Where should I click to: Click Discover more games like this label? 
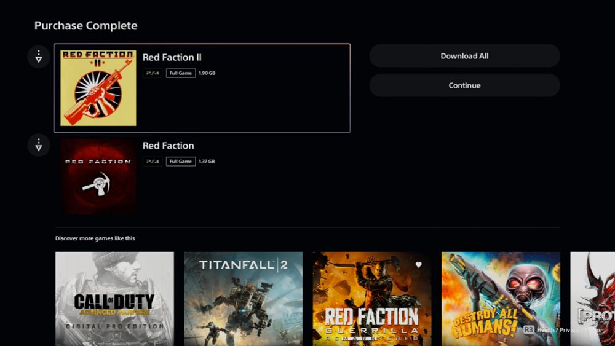tap(95, 238)
